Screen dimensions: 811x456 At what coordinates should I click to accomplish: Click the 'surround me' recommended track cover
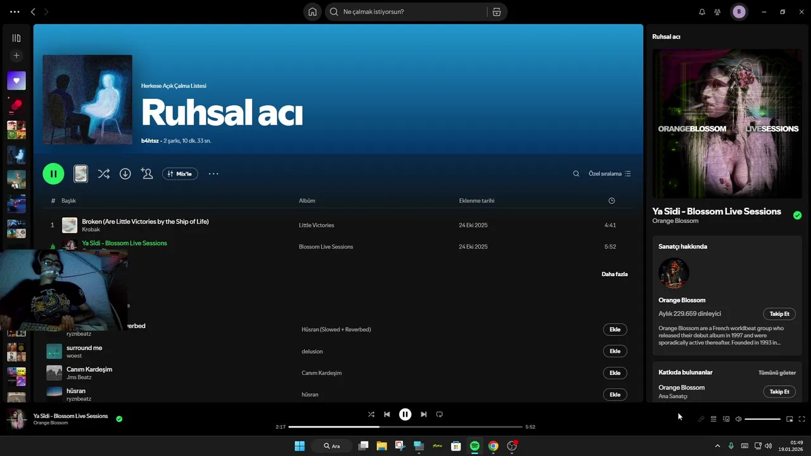[54, 351]
